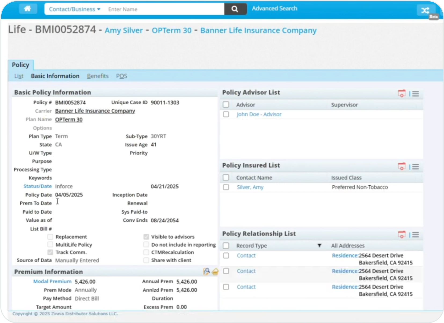Click the Issued Class column header
444x323 pixels.
[346, 178]
